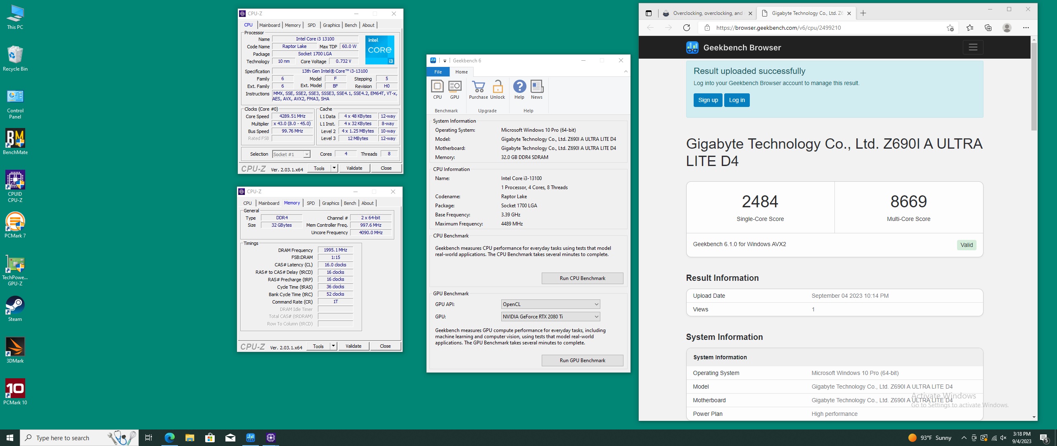This screenshot has height=446, width=1057.
Task: Open browser Collections icon
Action: [988, 28]
